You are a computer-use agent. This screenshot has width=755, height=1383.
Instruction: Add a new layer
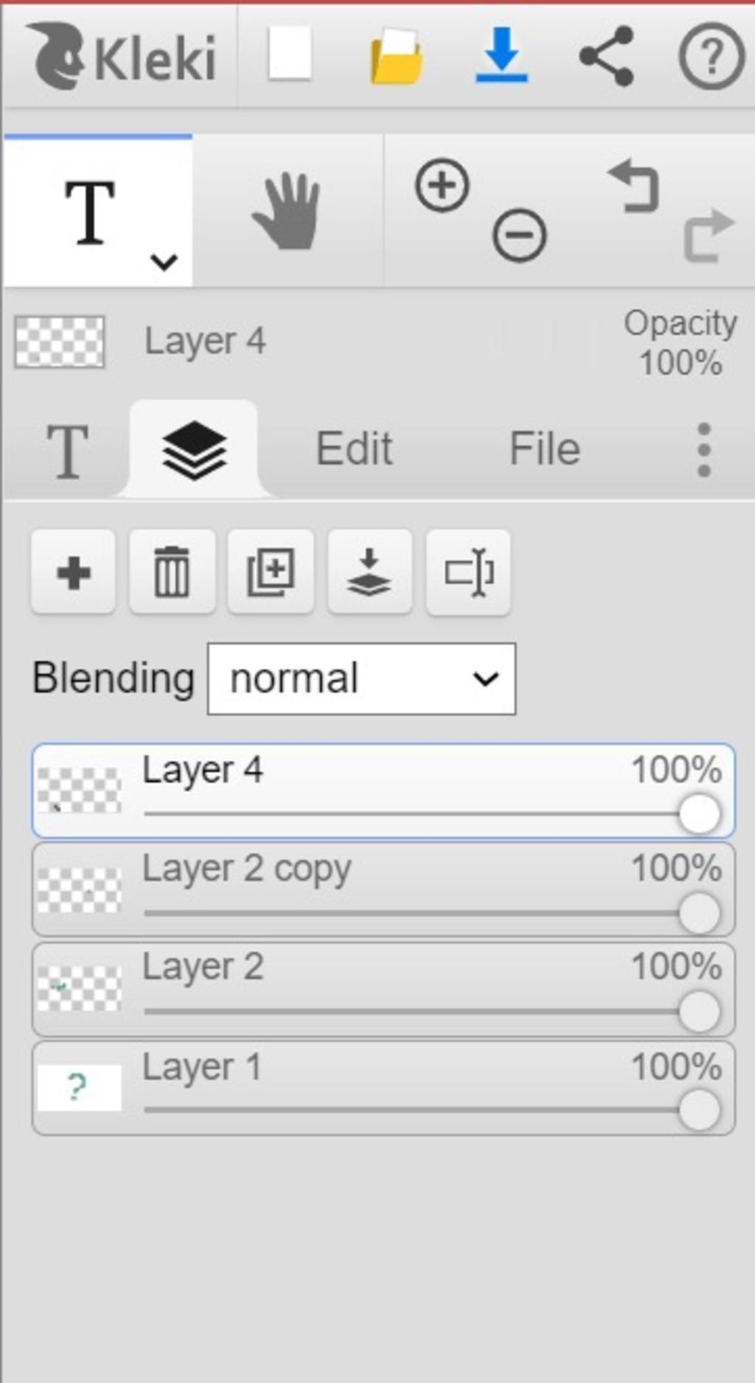tap(73, 572)
